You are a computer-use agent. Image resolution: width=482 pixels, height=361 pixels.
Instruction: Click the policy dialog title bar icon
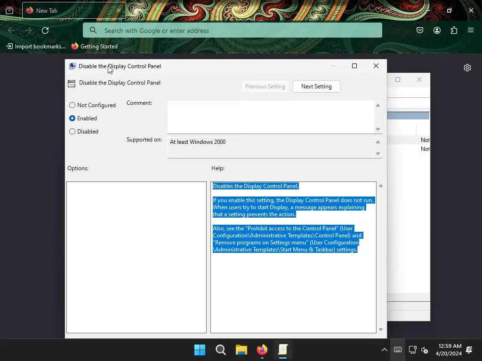click(x=72, y=66)
